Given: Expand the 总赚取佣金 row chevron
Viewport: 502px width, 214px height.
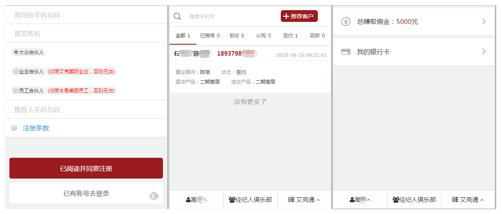Looking at the screenshot, I should point(484,22).
